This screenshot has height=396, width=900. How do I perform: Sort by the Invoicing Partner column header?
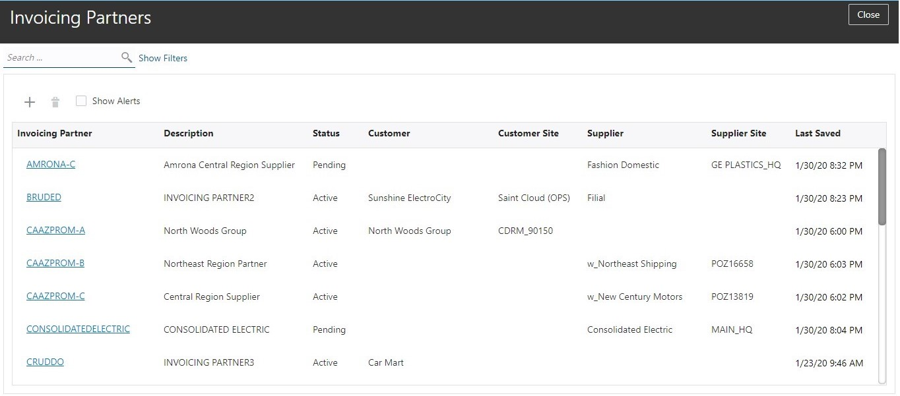pyautogui.click(x=55, y=133)
